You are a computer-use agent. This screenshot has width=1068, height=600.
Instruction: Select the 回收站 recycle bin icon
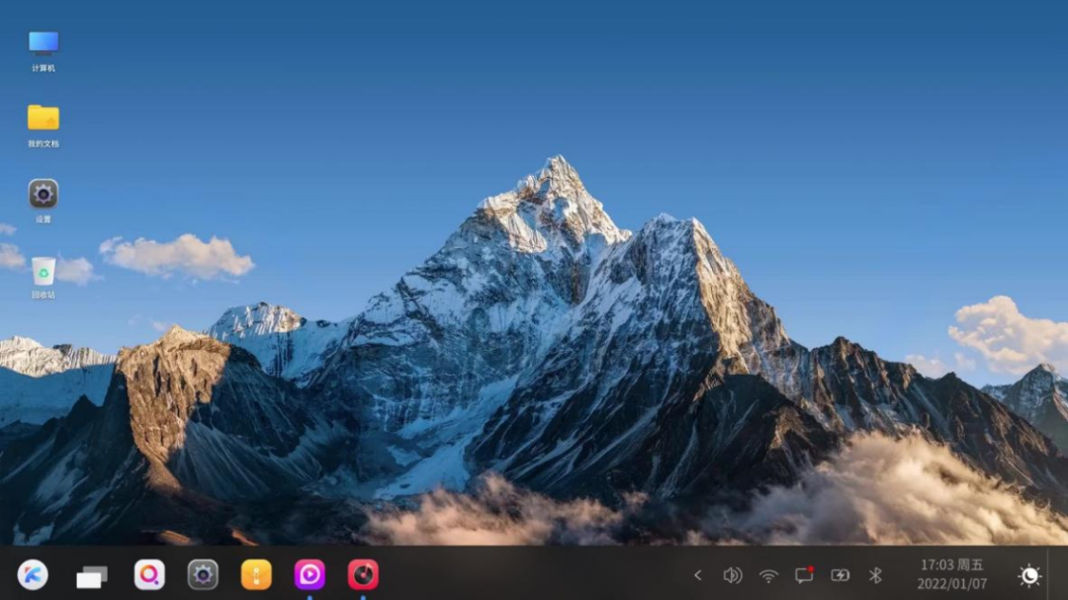click(x=43, y=278)
